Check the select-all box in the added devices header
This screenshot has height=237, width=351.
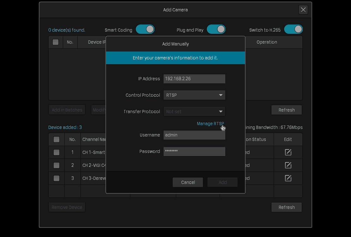tap(57, 139)
